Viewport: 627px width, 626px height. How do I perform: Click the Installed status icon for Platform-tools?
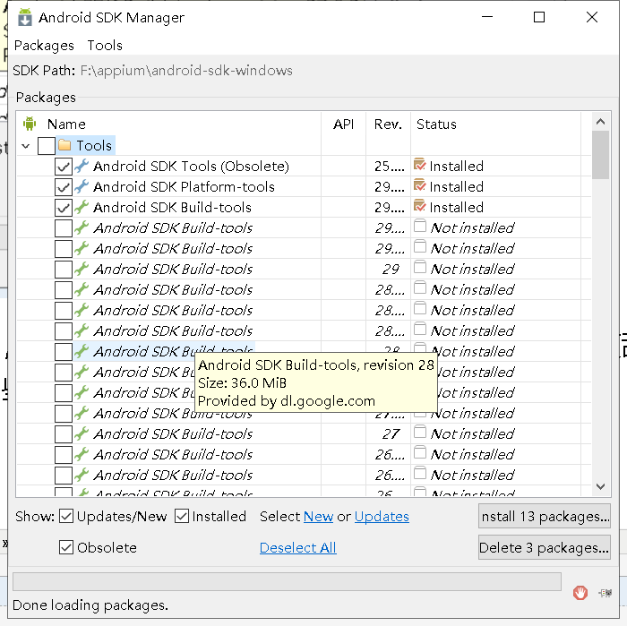click(419, 186)
